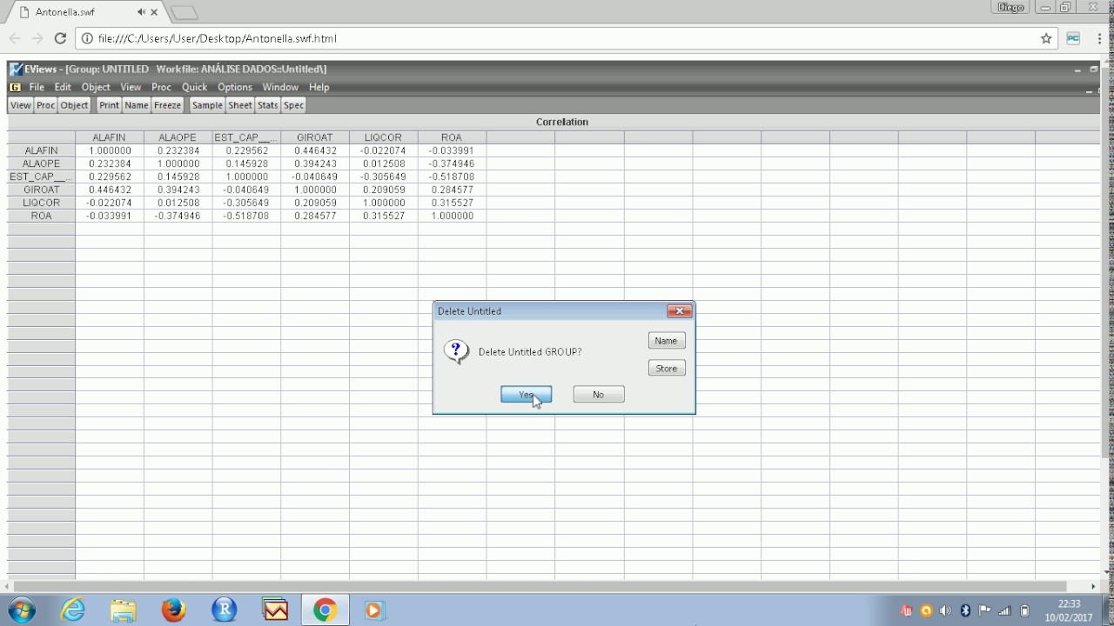The height and width of the screenshot is (626, 1114).
Task: Click the Diego profile button in Chrome
Action: point(1010,7)
